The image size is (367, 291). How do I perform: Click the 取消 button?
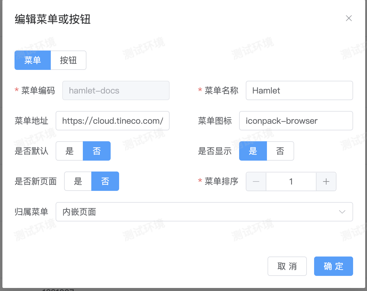click(x=287, y=266)
